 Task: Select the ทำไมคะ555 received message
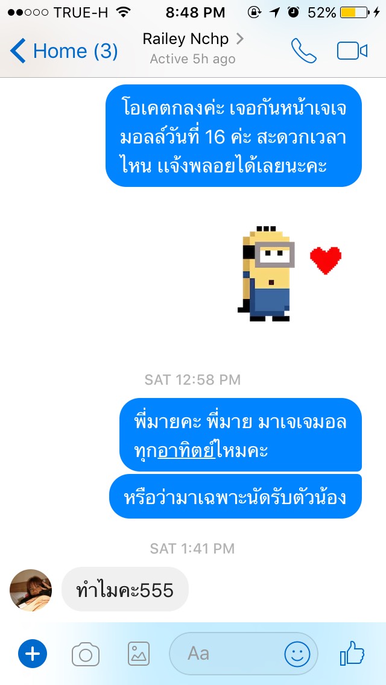125,590
